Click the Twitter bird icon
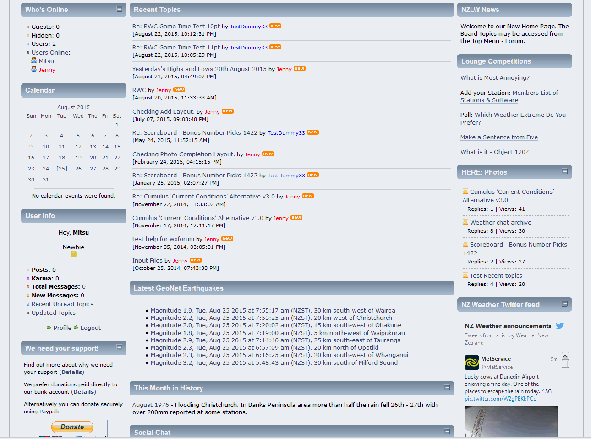591x439 pixels. [x=559, y=326]
